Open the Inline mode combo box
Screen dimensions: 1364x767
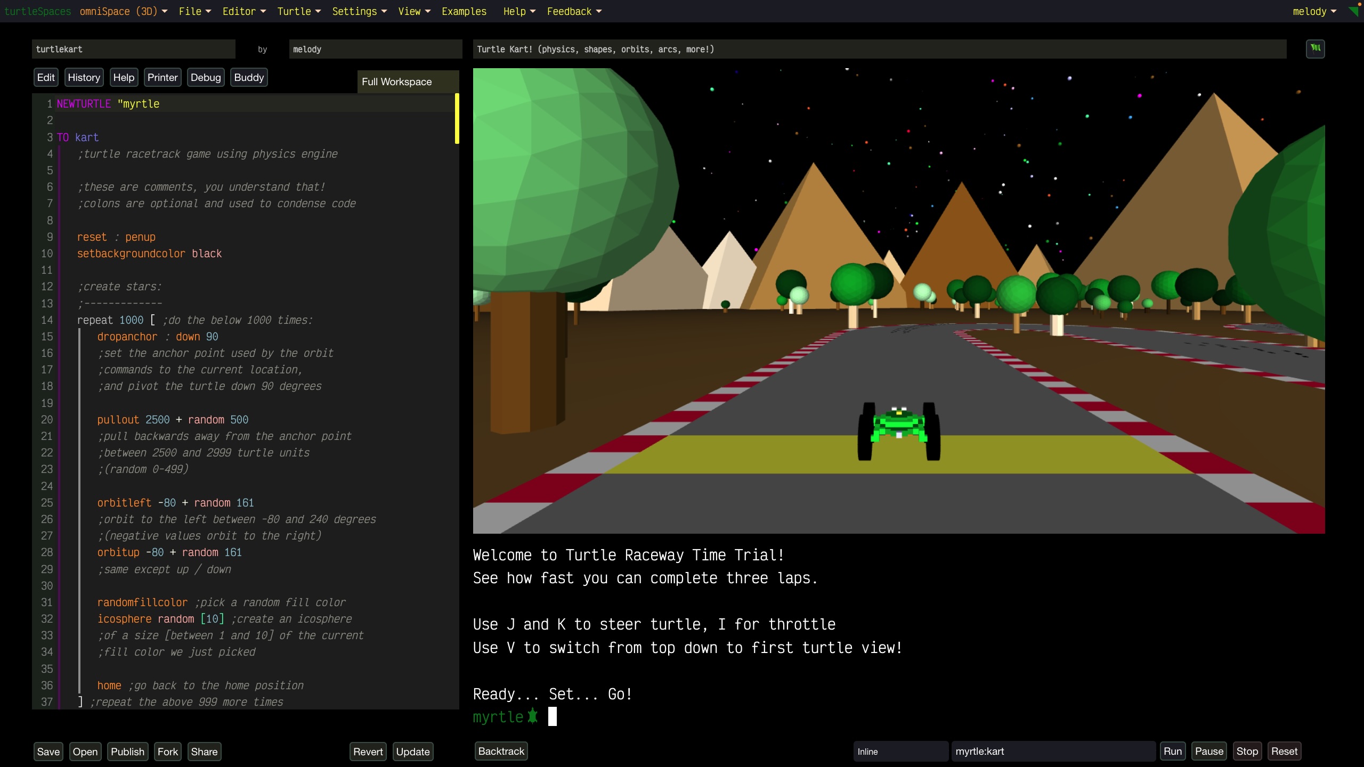(900, 752)
